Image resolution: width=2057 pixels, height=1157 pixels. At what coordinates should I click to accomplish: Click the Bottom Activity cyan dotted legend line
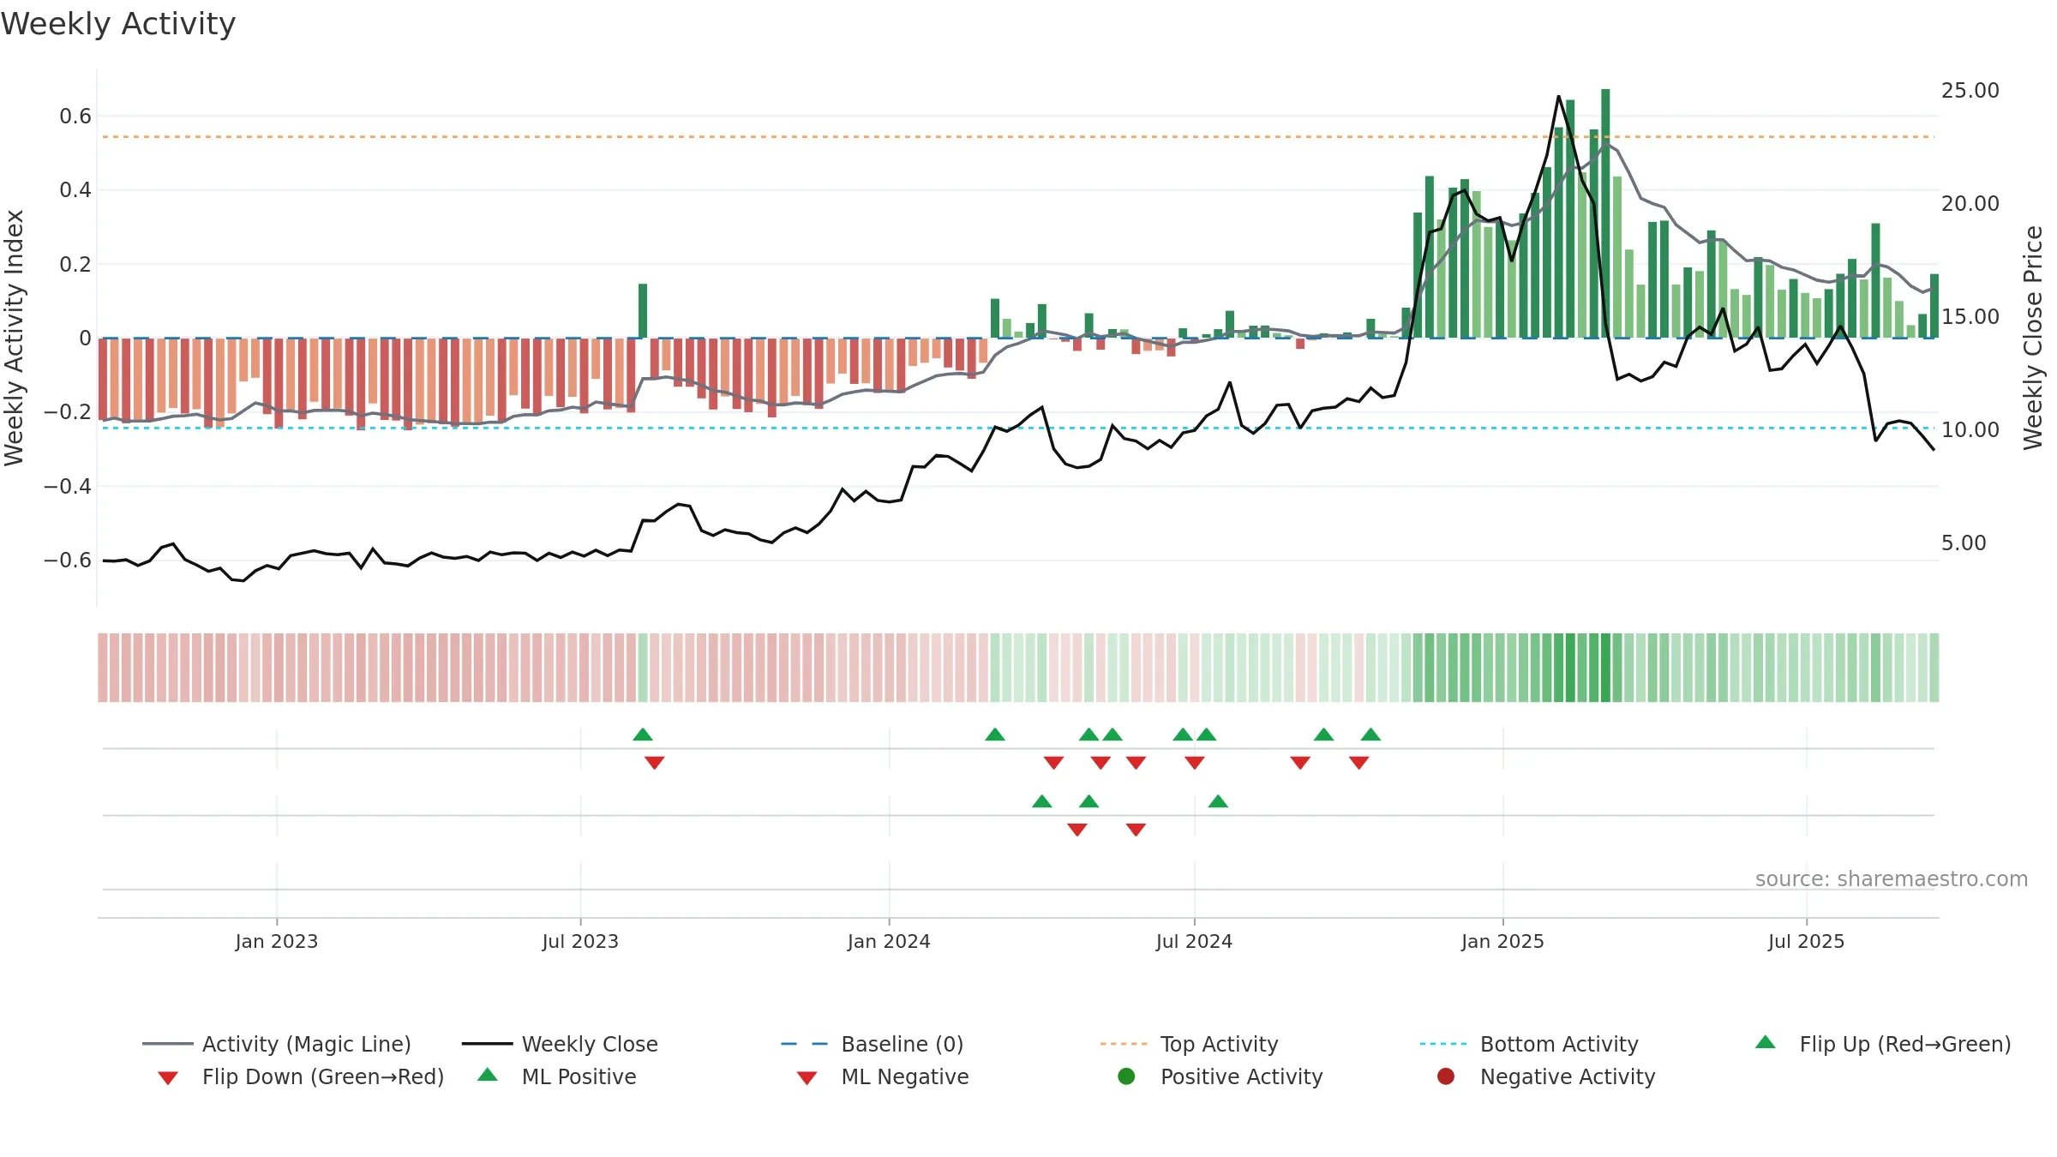1443,1044
